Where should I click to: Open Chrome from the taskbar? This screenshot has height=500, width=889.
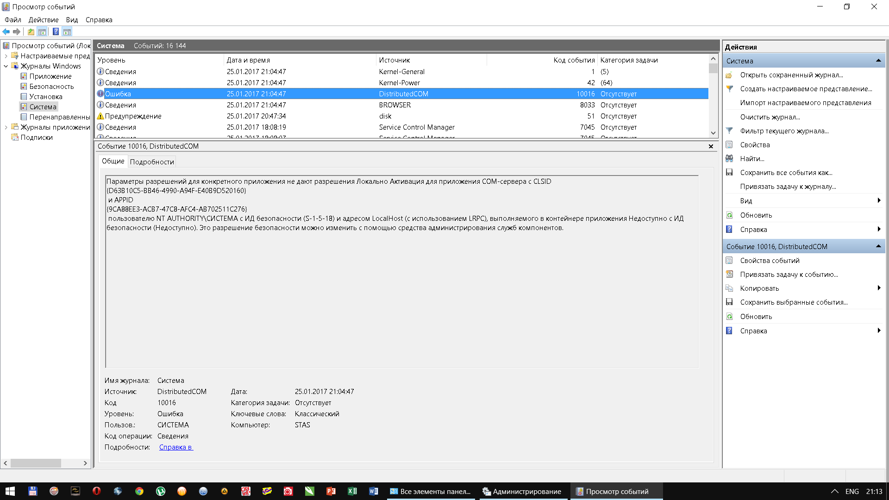pyautogui.click(x=139, y=492)
